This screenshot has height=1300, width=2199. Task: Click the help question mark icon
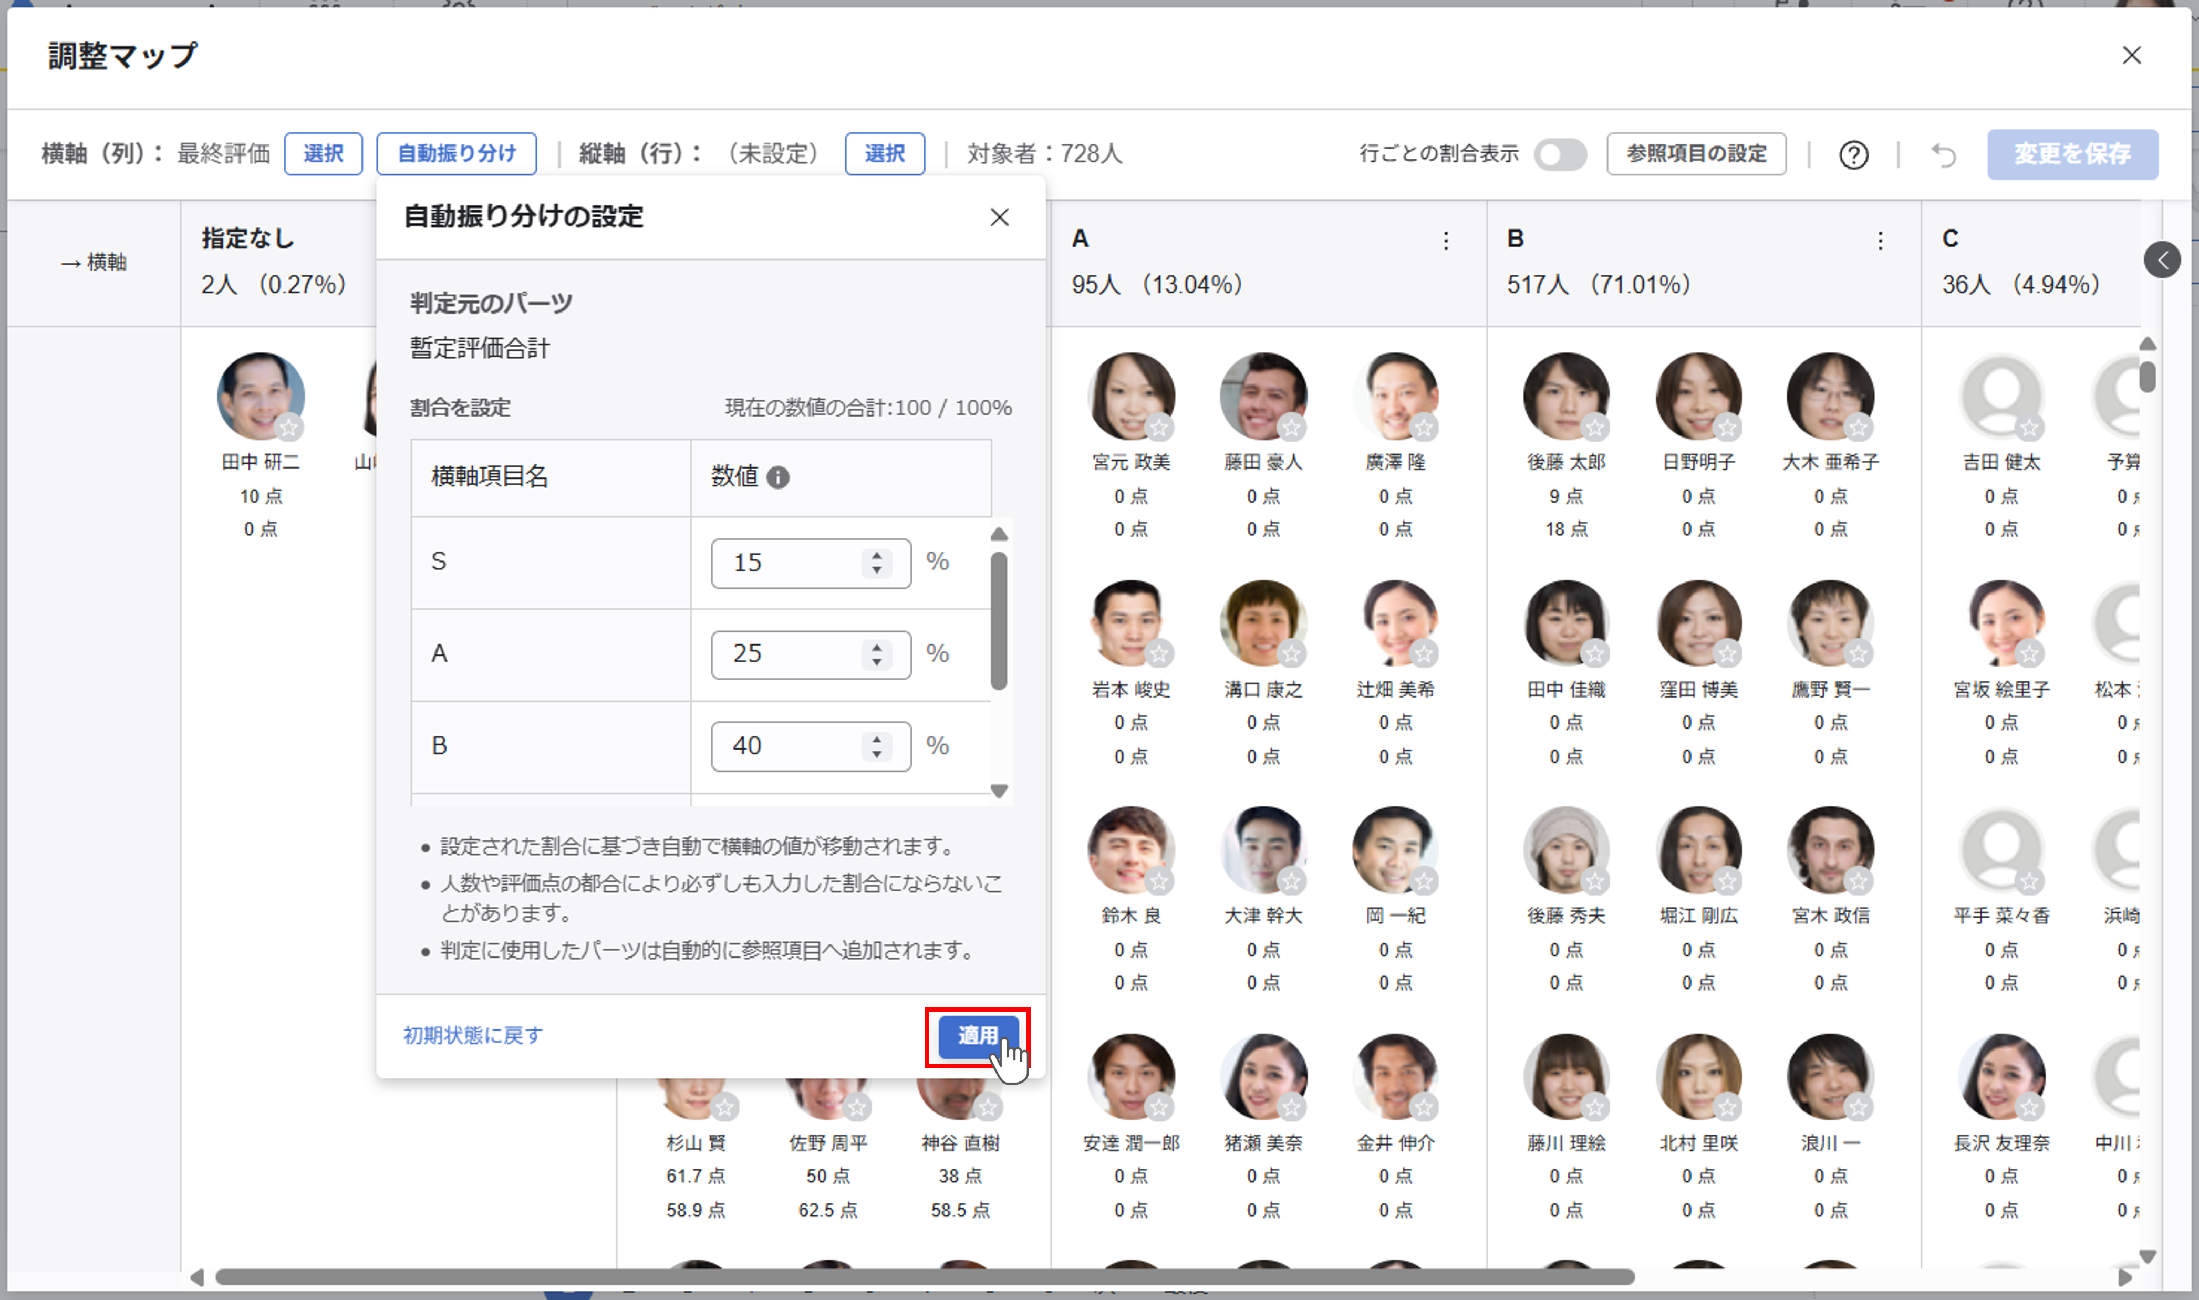click(1854, 155)
